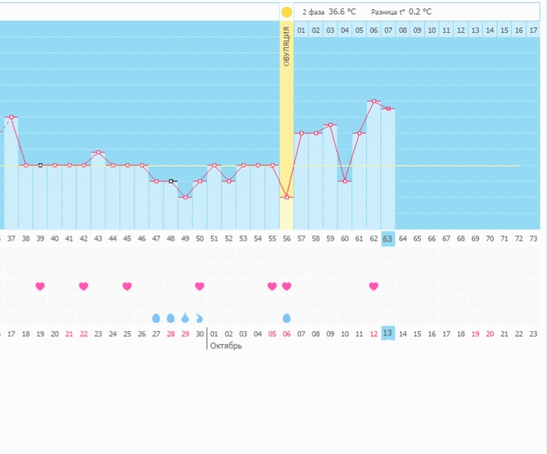Click the heart icon on September 25

pos(127,286)
